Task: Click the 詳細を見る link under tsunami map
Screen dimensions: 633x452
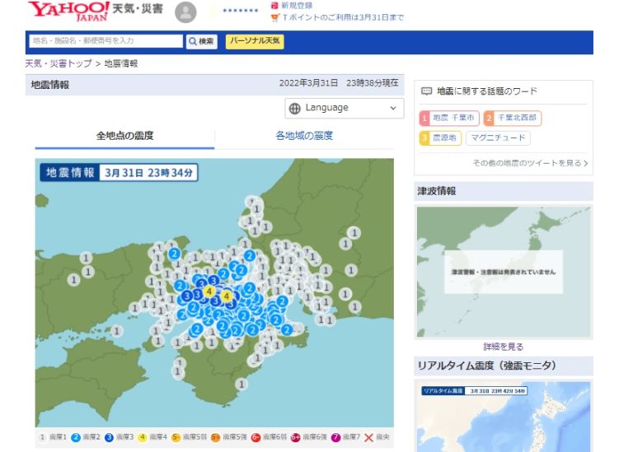Action: [x=503, y=347]
